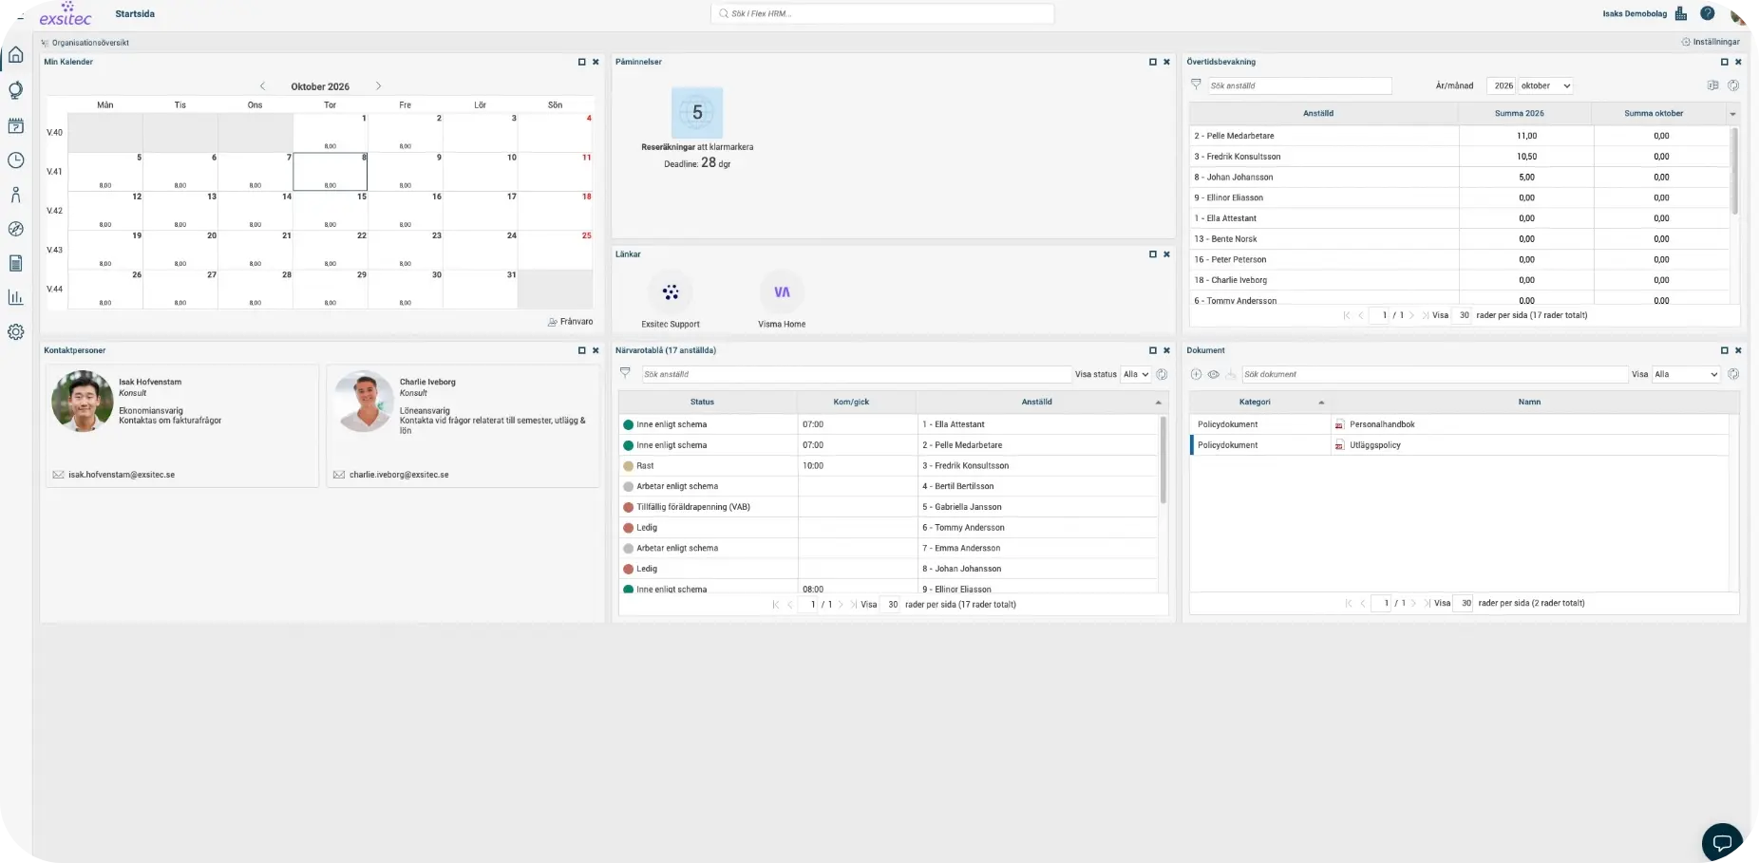Screen dimensions: 1759x863
Task: Open the gear settings icon in the sidebar
Action: click(x=15, y=332)
